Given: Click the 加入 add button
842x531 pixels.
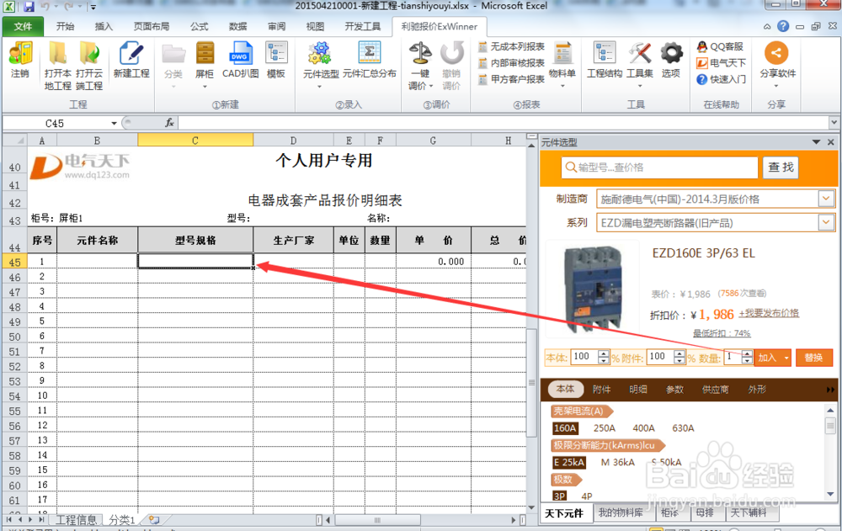Looking at the screenshot, I should coord(768,358).
